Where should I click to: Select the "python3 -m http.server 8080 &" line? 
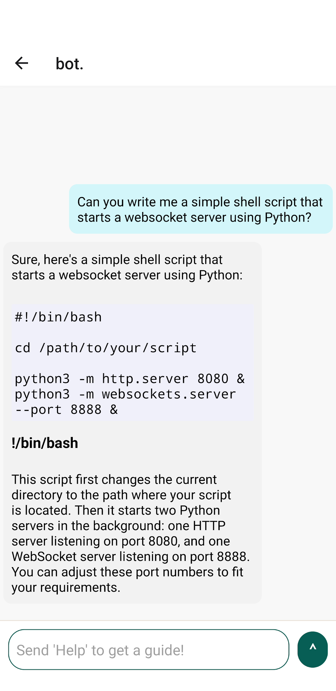click(x=130, y=378)
